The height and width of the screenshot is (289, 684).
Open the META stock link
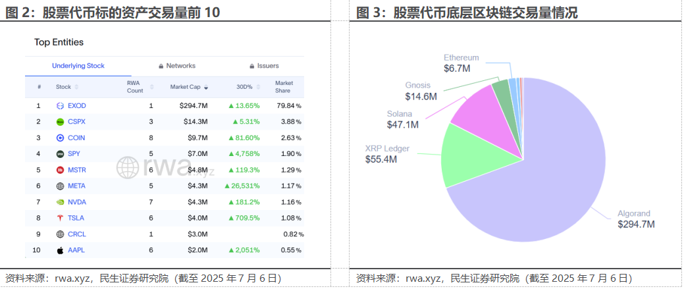[76, 186]
